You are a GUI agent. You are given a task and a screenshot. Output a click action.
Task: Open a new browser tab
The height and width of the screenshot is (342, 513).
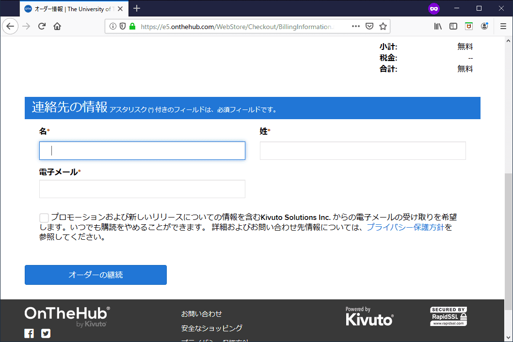tap(137, 9)
